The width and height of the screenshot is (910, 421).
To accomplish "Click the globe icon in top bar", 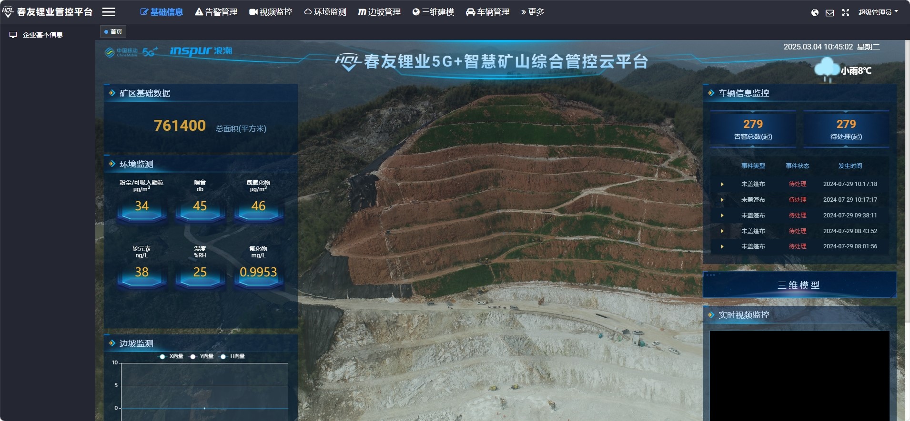I will click(815, 12).
